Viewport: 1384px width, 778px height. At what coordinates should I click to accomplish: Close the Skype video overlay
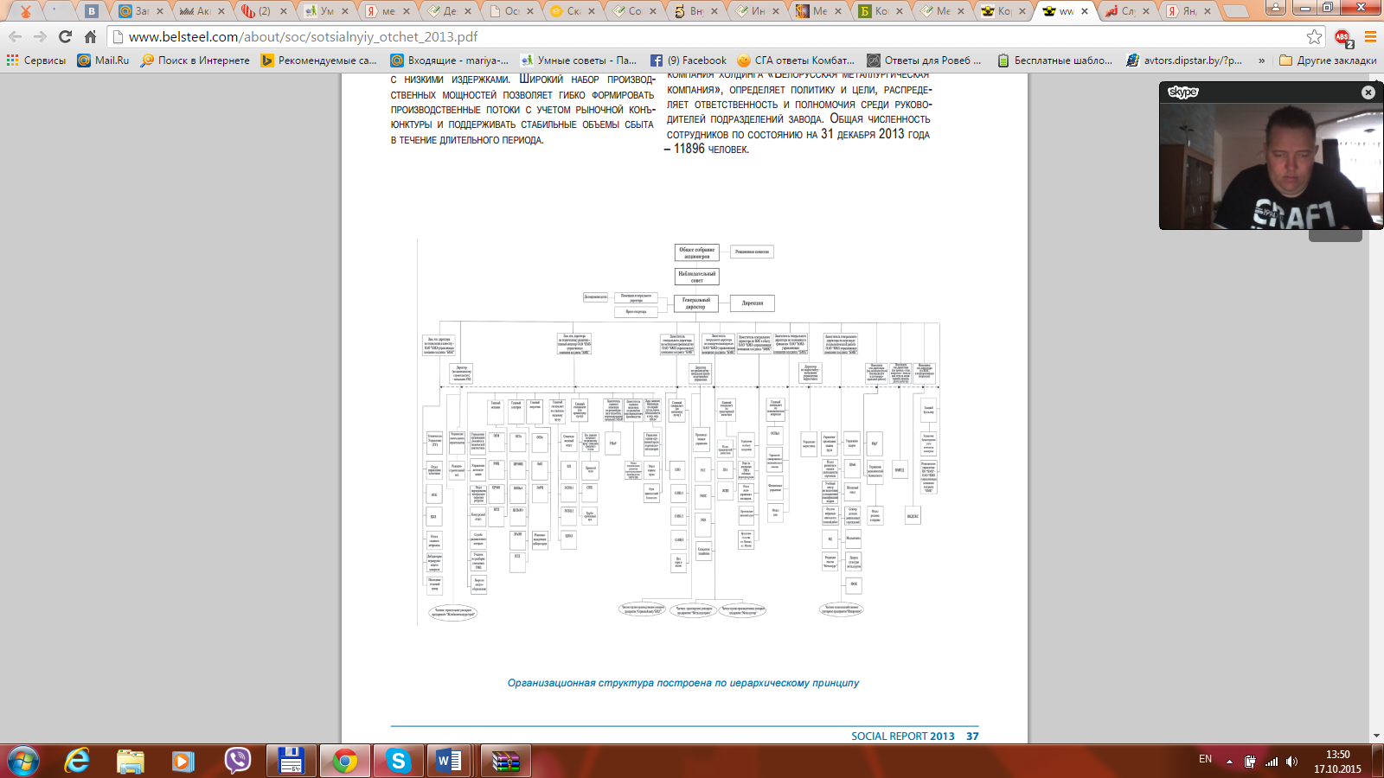pyautogui.click(x=1368, y=92)
